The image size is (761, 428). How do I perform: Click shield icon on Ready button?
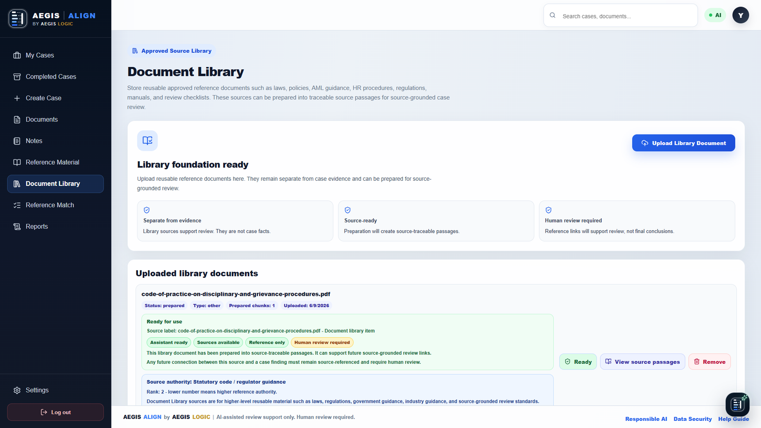(567, 362)
